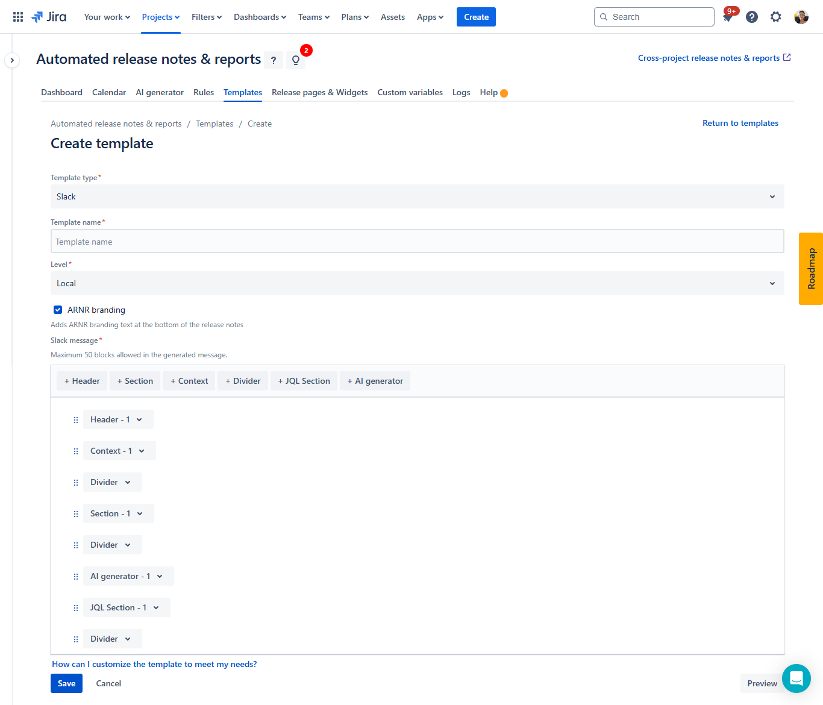Go to Assets in top navigation
Viewport: 823px width, 705px height.
coord(393,17)
